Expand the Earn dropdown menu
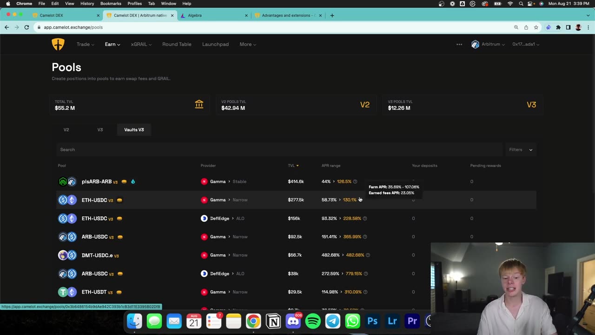 [x=112, y=44]
